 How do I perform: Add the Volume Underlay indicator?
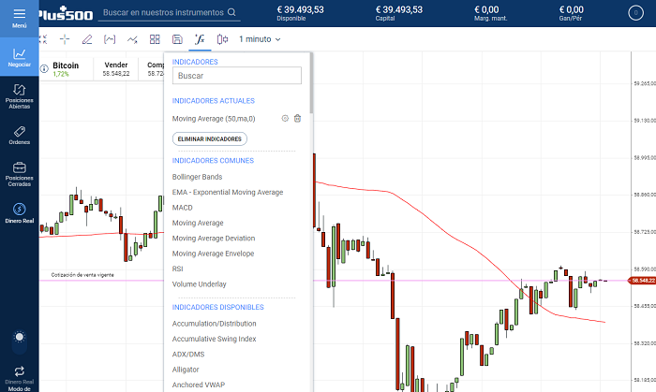(199, 284)
